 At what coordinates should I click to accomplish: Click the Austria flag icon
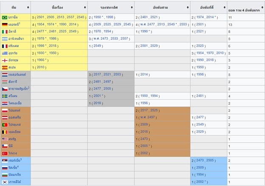[5, 118]
